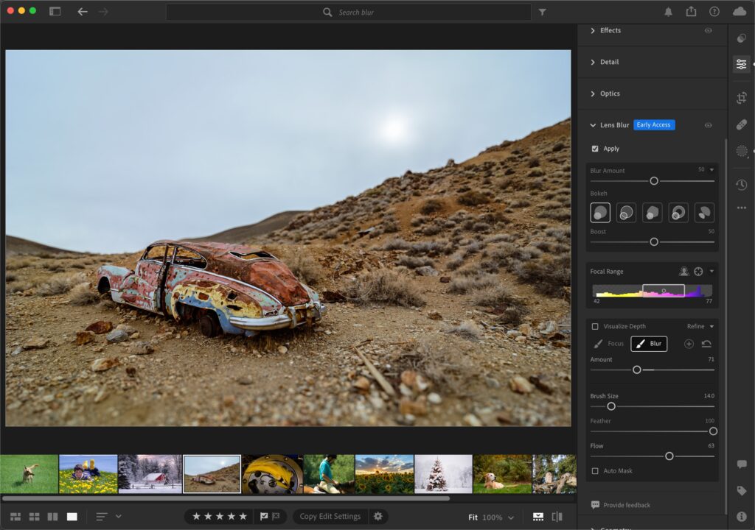Open the search filter funnel icon

click(542, 12)
